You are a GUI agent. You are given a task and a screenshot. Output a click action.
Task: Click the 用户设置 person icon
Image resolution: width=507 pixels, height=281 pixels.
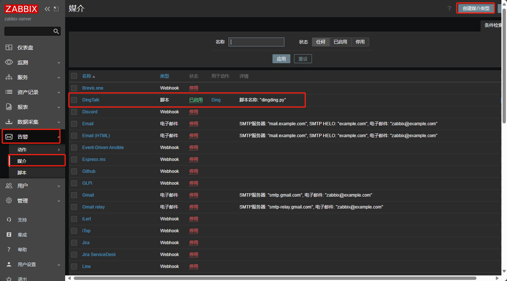coord(9,265)
